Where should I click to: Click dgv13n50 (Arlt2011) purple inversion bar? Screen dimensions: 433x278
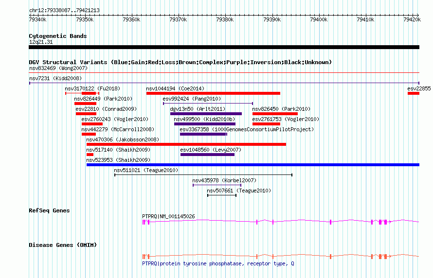(206, 114)
